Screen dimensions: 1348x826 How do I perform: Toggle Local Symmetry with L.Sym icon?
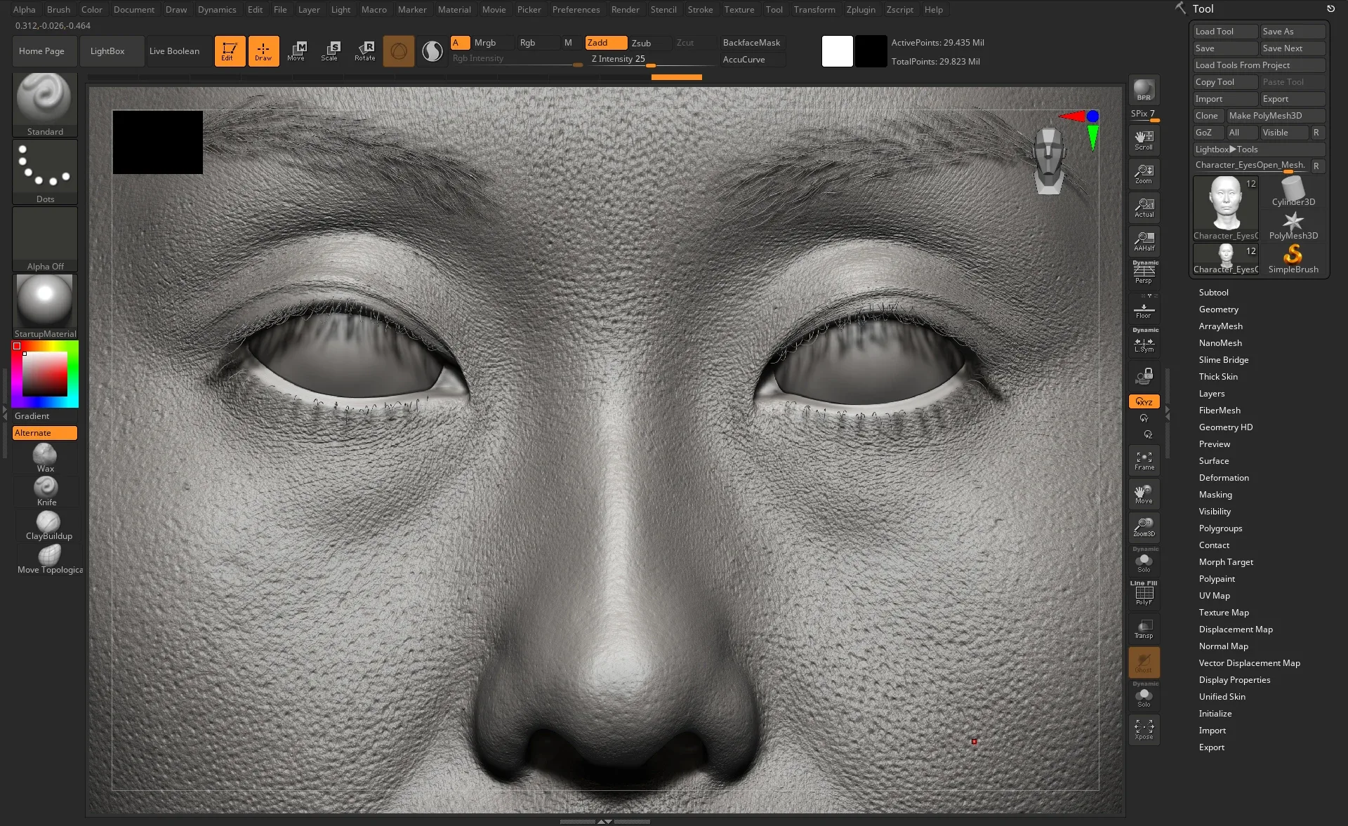(x=1144, y=342)
